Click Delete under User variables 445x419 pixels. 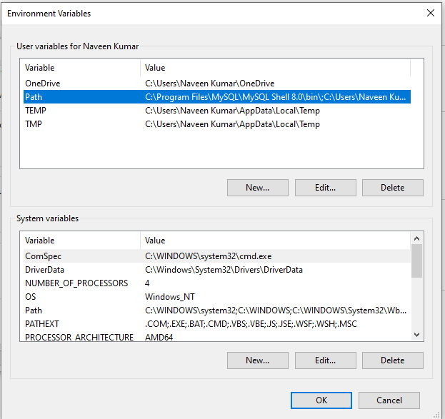[392, 188]
